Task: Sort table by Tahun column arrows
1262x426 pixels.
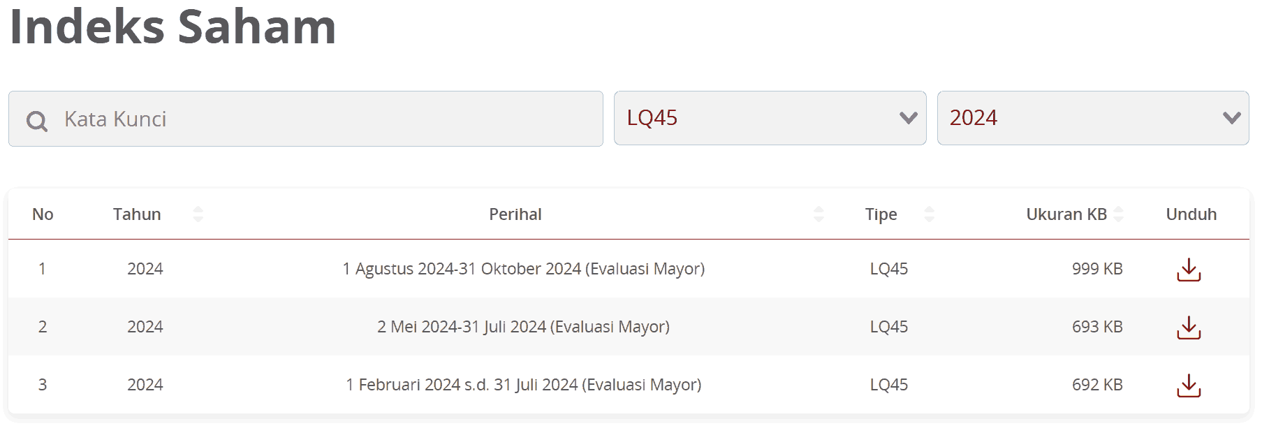Action: [x=198, y=214]
